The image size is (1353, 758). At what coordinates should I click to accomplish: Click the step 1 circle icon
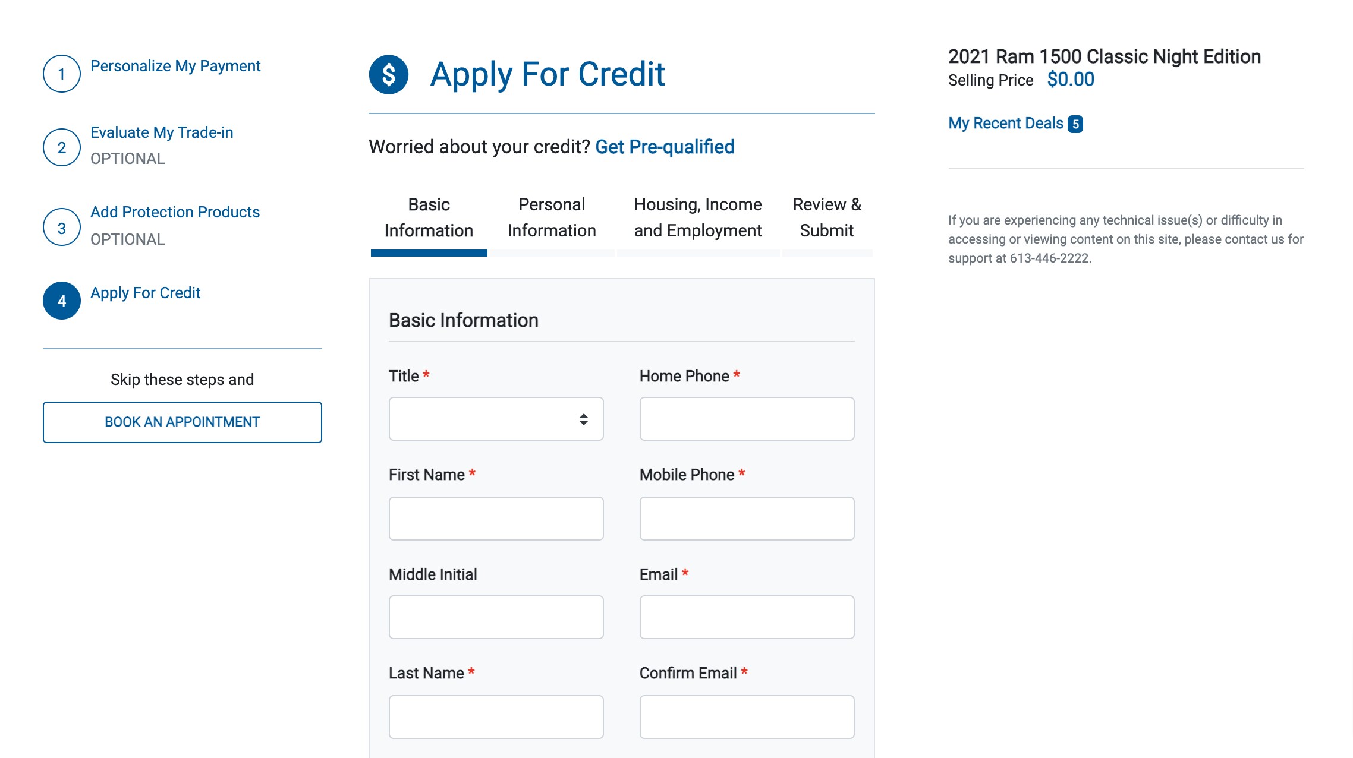coord(62,74)
